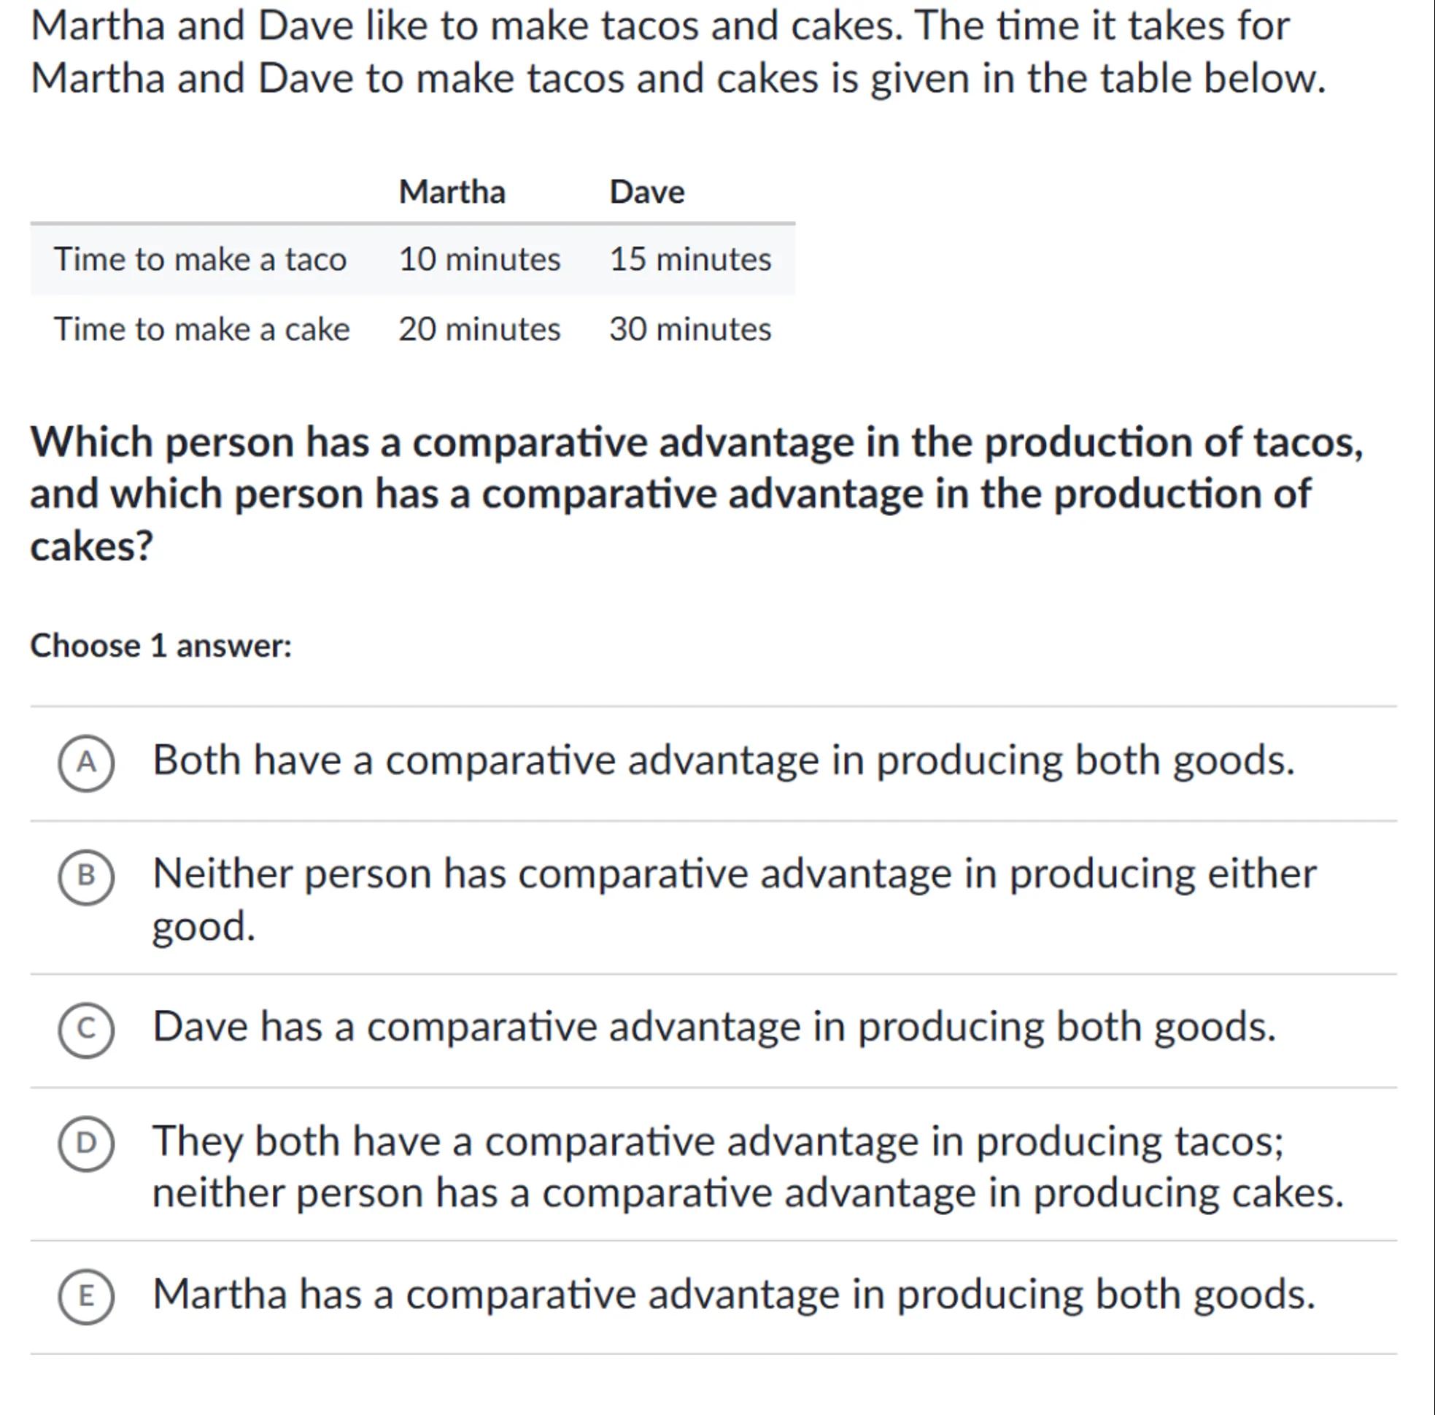
Task: Click Dave's "30 minutes" cake cell
Action: click(x=690, y=330)
